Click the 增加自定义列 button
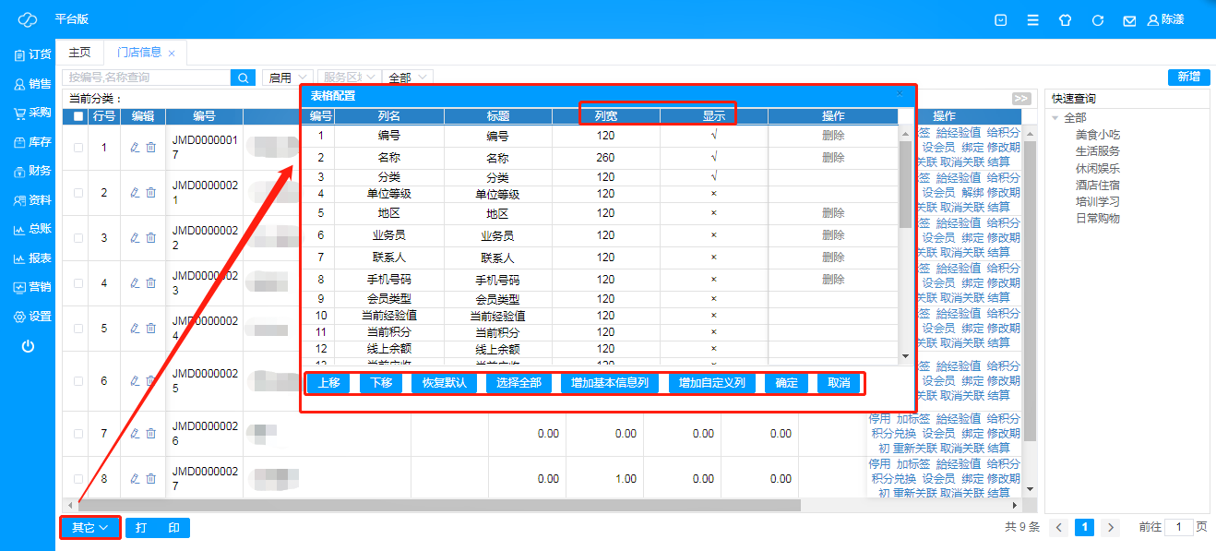 tap(712, 383)
